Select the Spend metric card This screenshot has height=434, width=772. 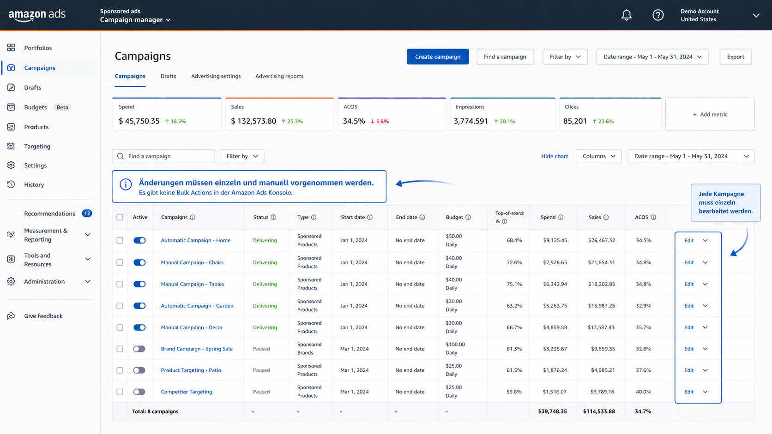[x=167, y=114]
